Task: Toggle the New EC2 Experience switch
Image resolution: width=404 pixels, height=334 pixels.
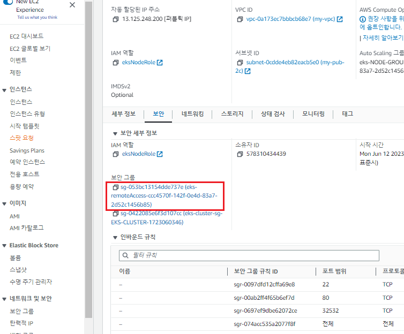Action: coord(8,2)
